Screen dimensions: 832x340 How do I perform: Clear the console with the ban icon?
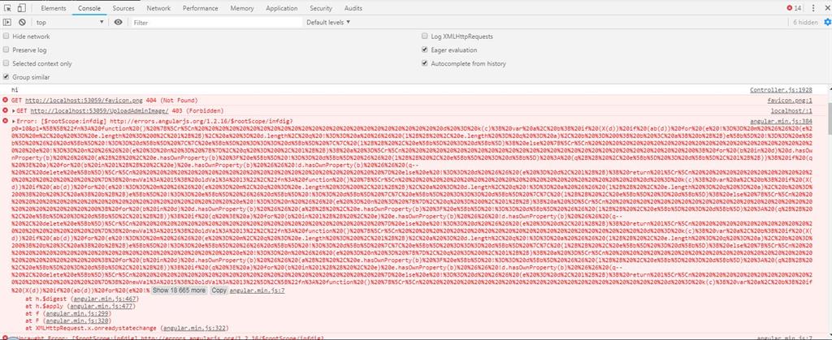pos(22,22)
